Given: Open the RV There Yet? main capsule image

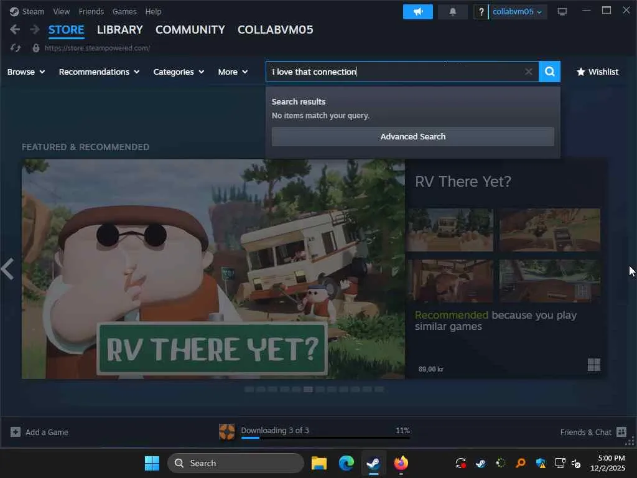Looking at the screenshot, I should [x=213, y=269].
